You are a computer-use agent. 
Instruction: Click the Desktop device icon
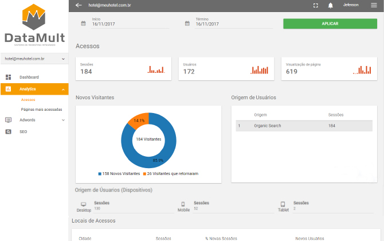point(84,204)
